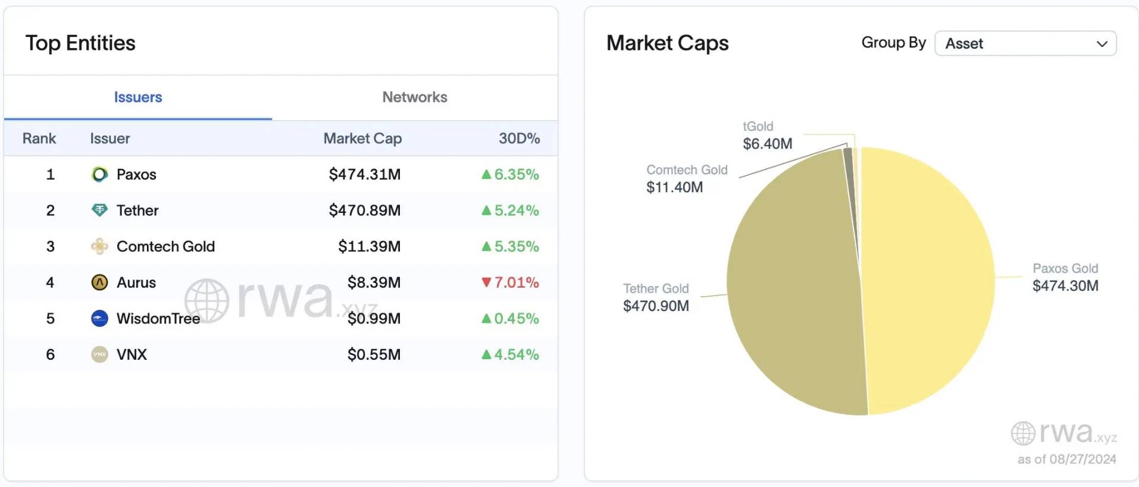Click the green up arrow beside 6.35%
1139x487 pixels.
pos(486,174)
